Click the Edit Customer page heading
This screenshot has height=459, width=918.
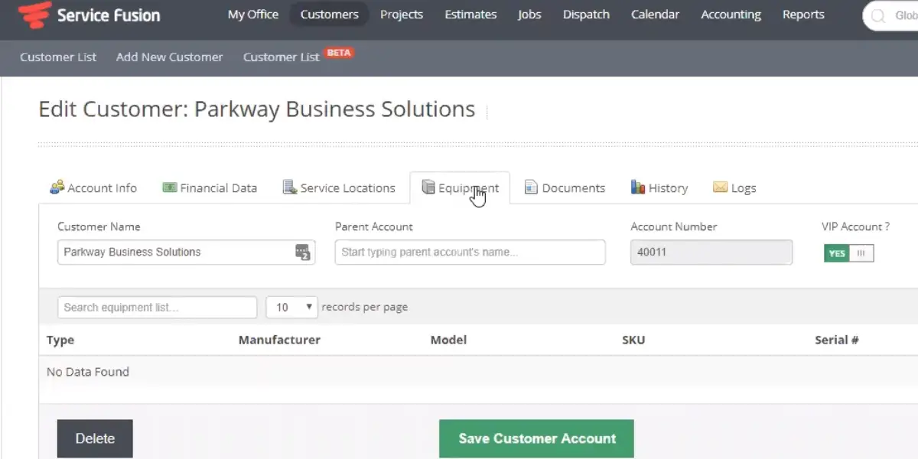tap(257, 109)
